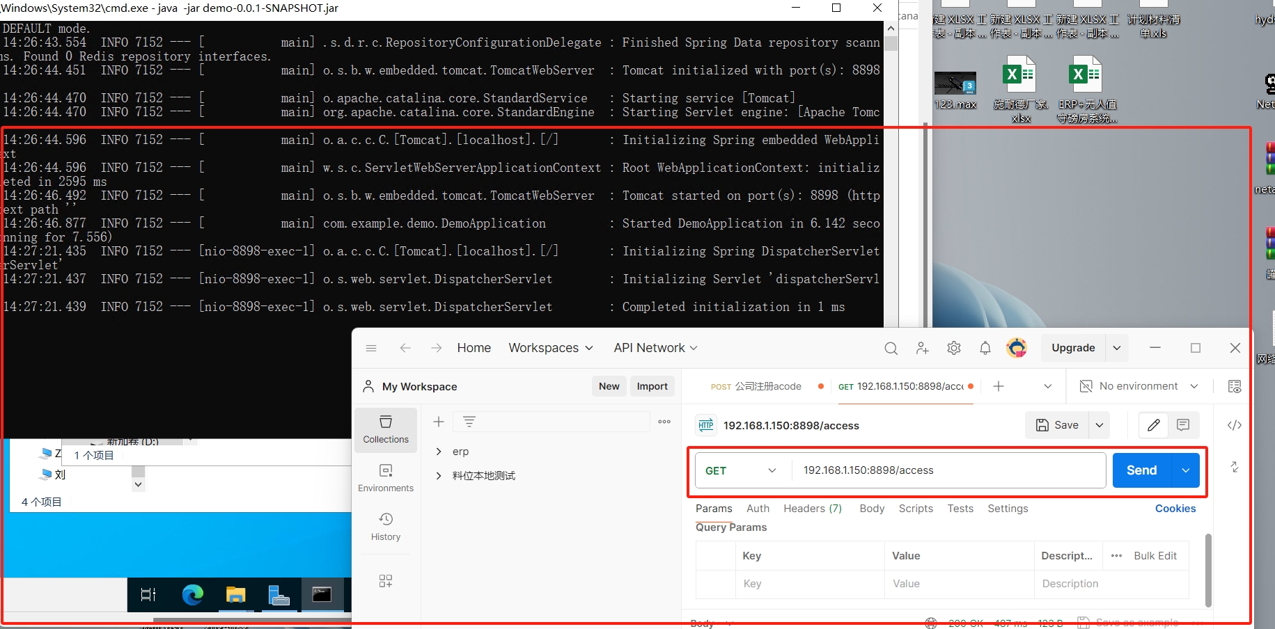Launch Microsoft Edge from the taskbar
1275x629 pixels.
pyautogui.click(x=193, y=595)
